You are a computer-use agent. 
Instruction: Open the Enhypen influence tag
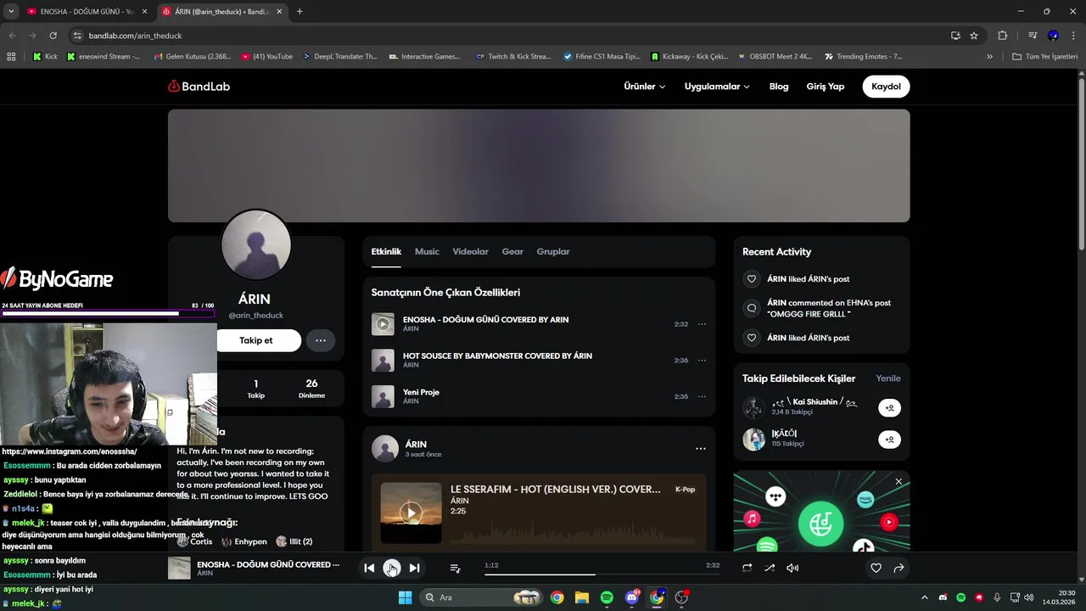[244, 541]
